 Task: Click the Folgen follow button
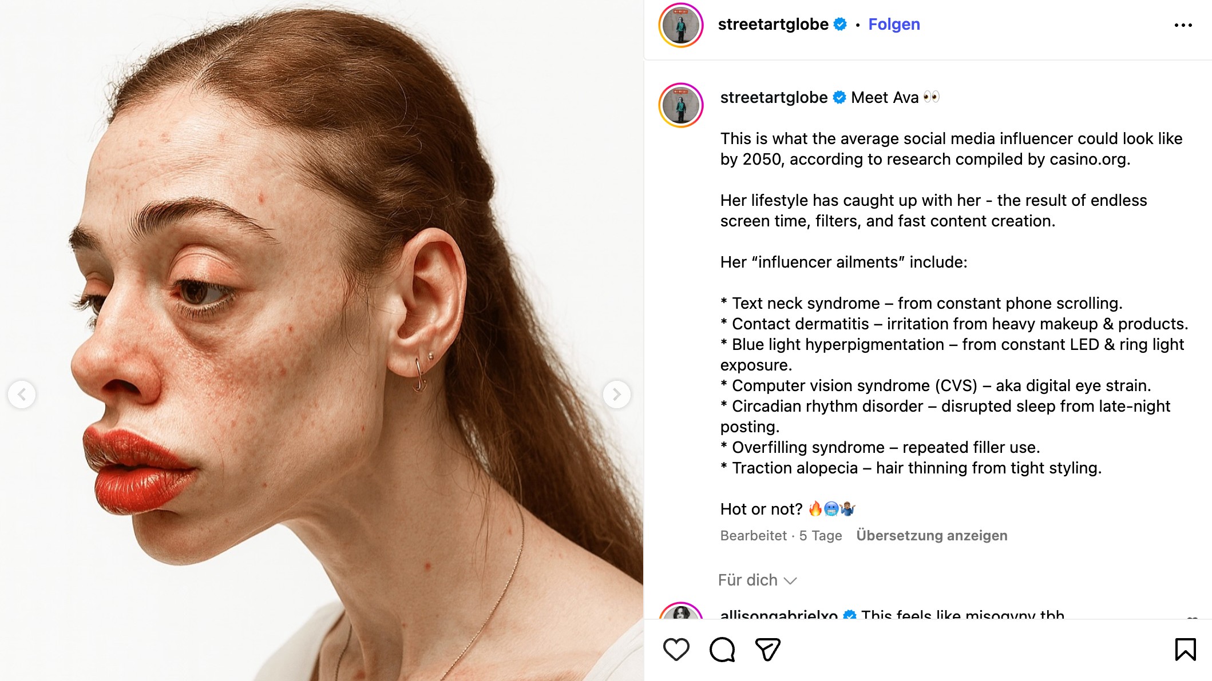[x=894, y=24]
